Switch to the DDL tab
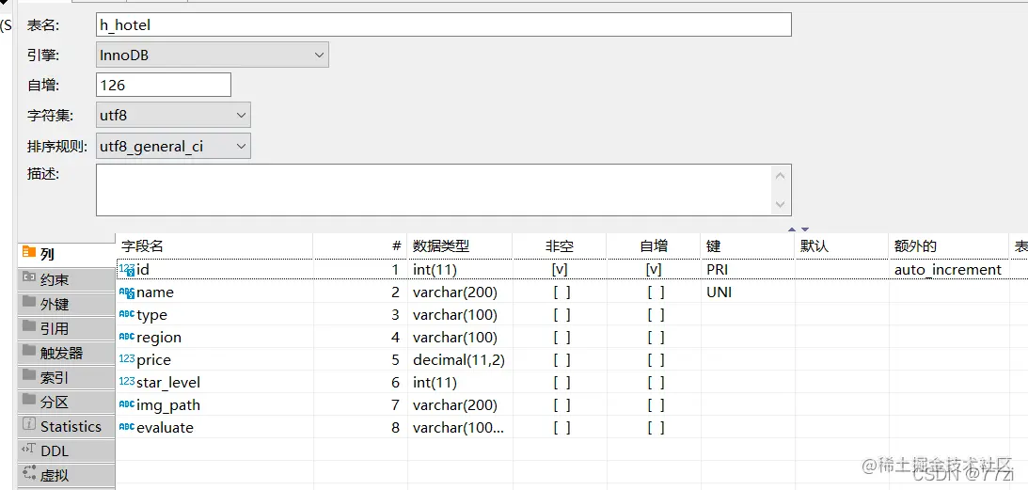This screenshot has height=490, width=1028. pyautogui.click(x=66, y=450)
